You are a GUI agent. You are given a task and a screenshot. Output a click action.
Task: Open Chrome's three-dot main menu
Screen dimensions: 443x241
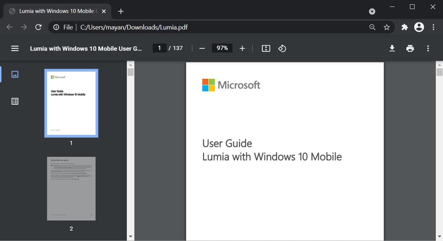[434, 27]
